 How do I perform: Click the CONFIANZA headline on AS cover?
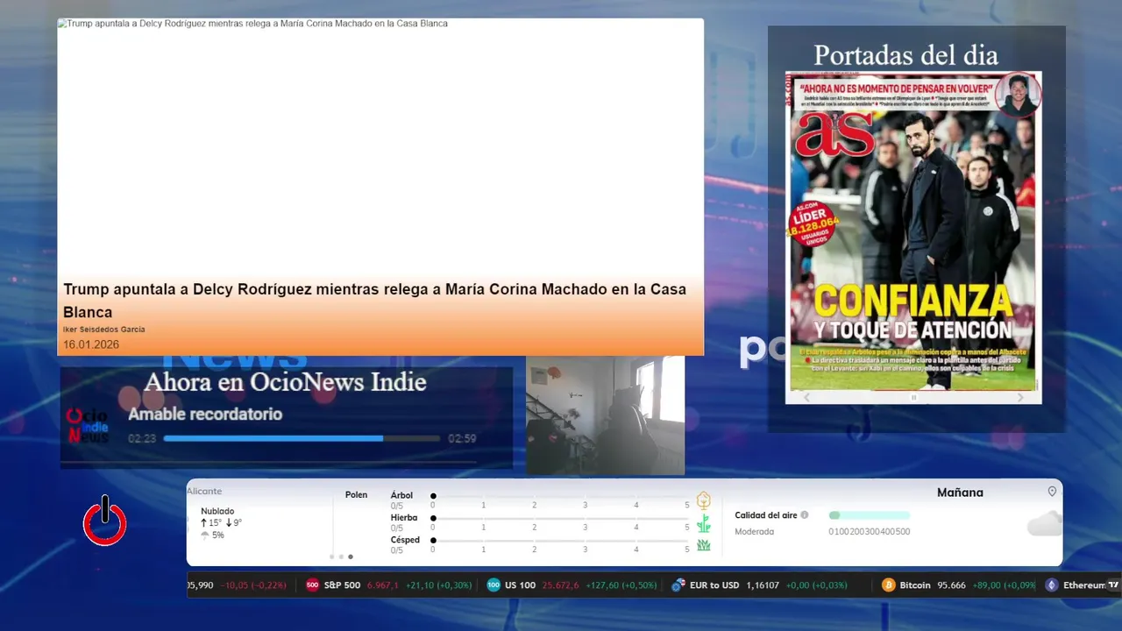pos(913,301)
